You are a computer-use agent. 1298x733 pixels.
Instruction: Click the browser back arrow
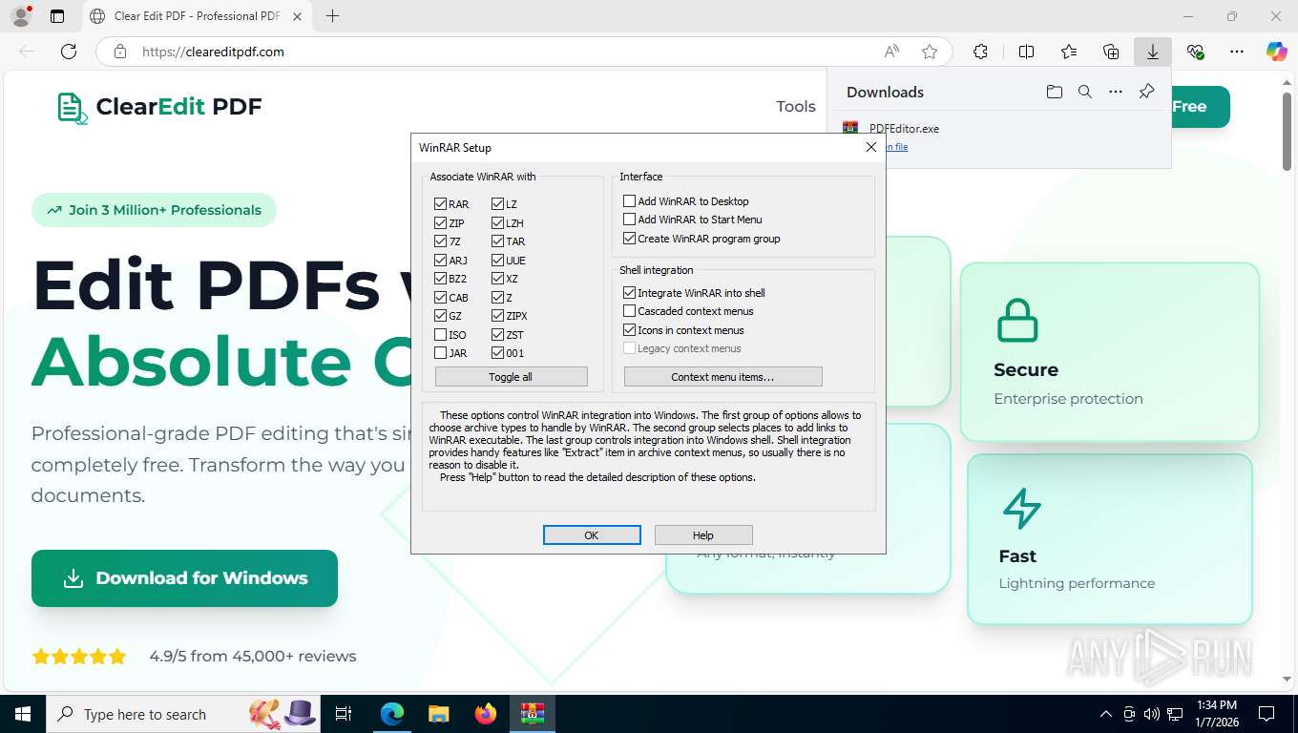(27, 52)
